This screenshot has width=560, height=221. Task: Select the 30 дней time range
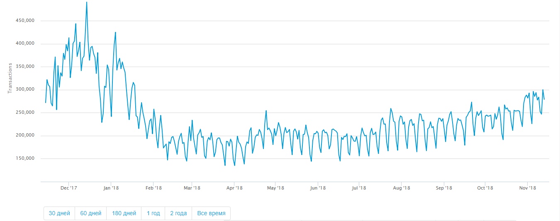pos(59,214)
